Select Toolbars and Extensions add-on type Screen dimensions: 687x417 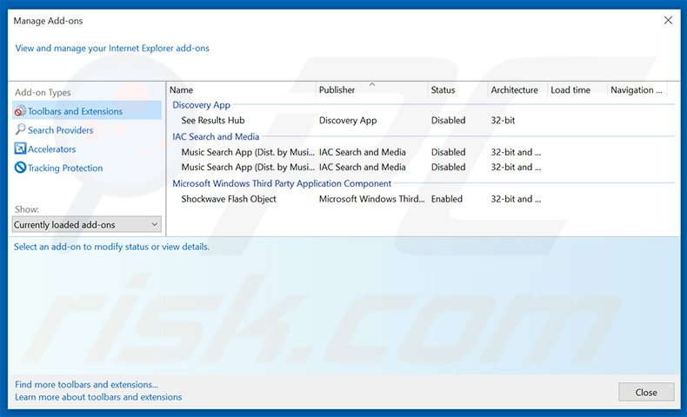pos(87,110)
